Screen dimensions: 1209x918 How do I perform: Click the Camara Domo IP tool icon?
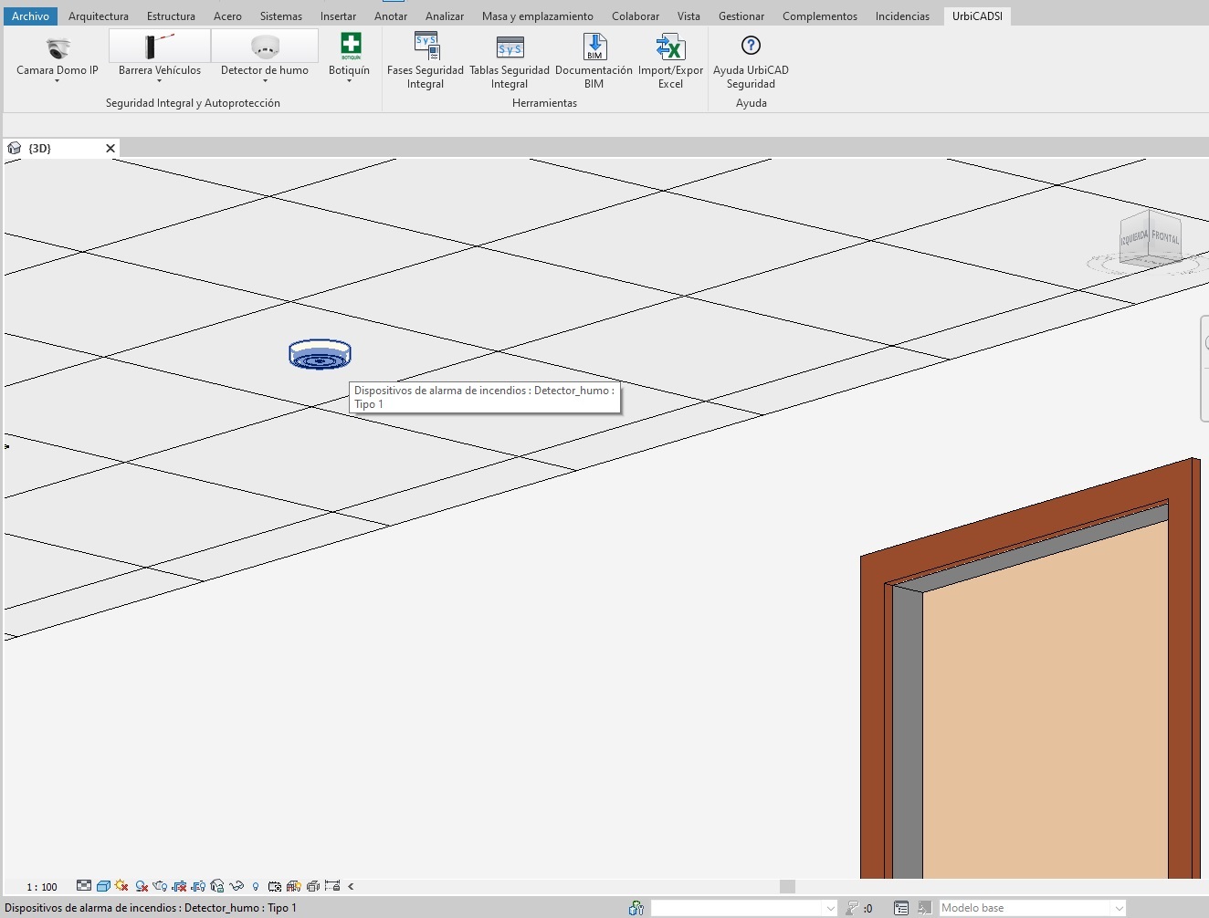click(58, 48)
